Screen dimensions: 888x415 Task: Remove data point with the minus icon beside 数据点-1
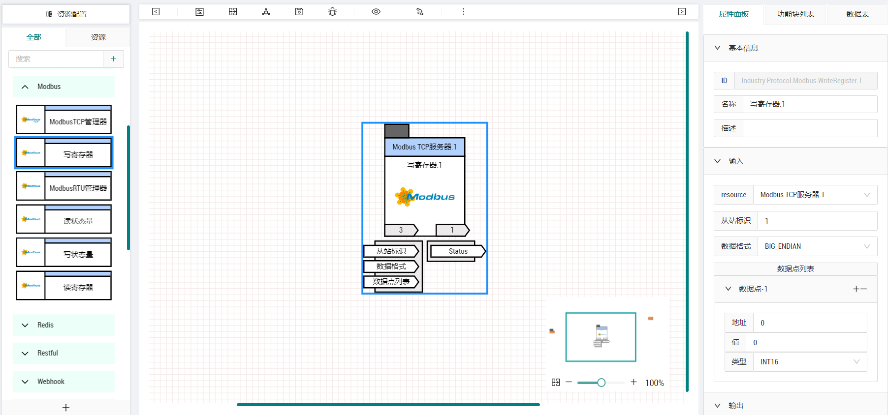(x=864, y=289)
